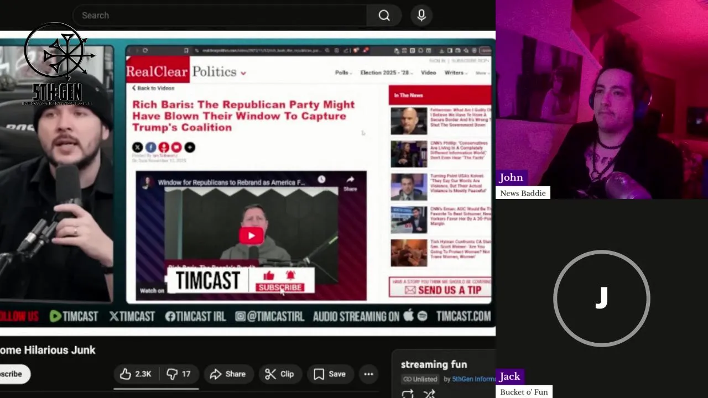Activate voice search microphone icon

pos(421,15)
